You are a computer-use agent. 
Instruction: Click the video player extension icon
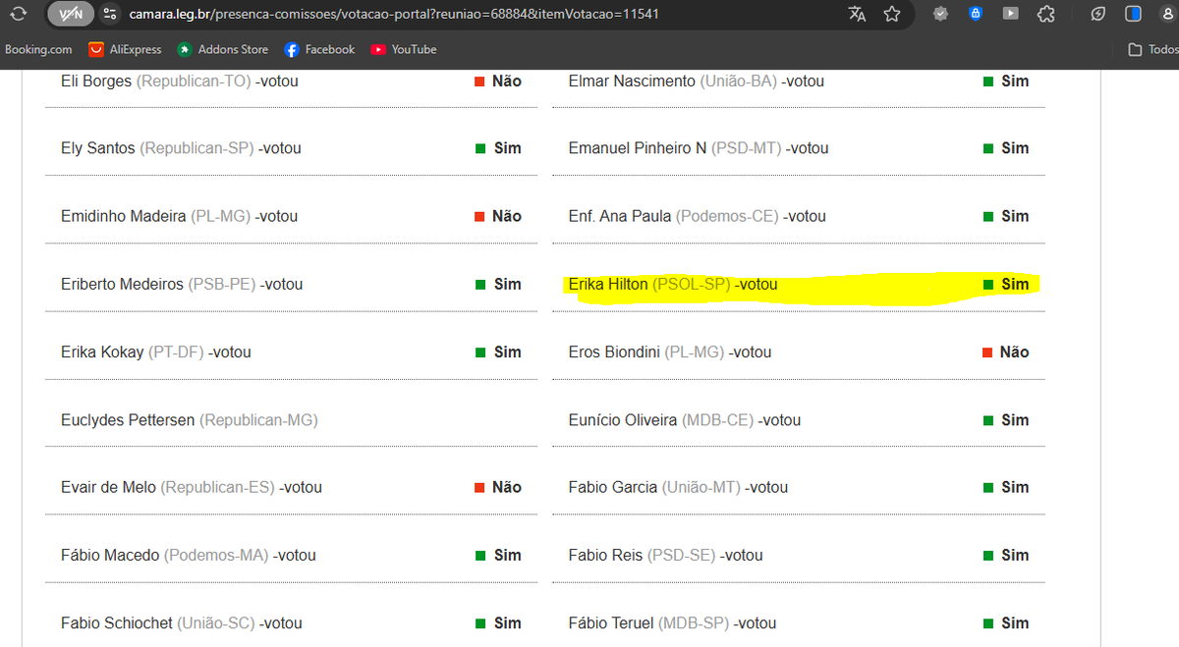[x=1010, y=14]
